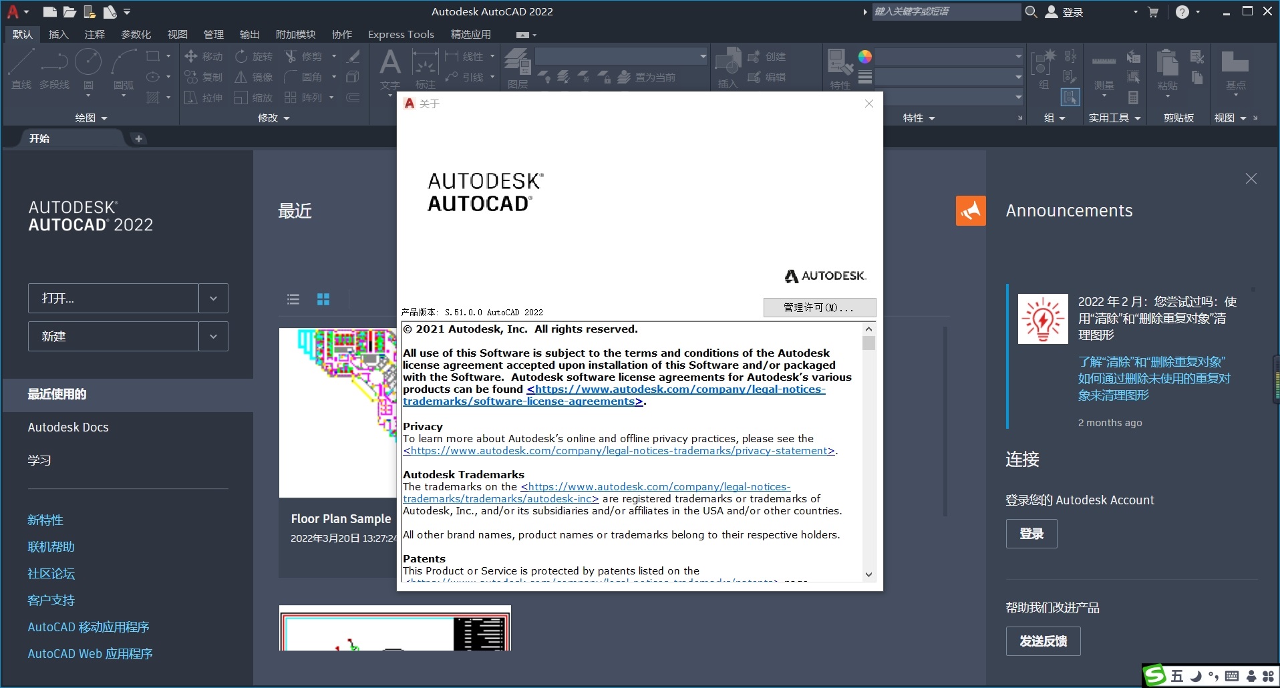This screenshot has height=688, width=1280.
Task: Select the Line (直线) tool
Action: coord(21,69)
